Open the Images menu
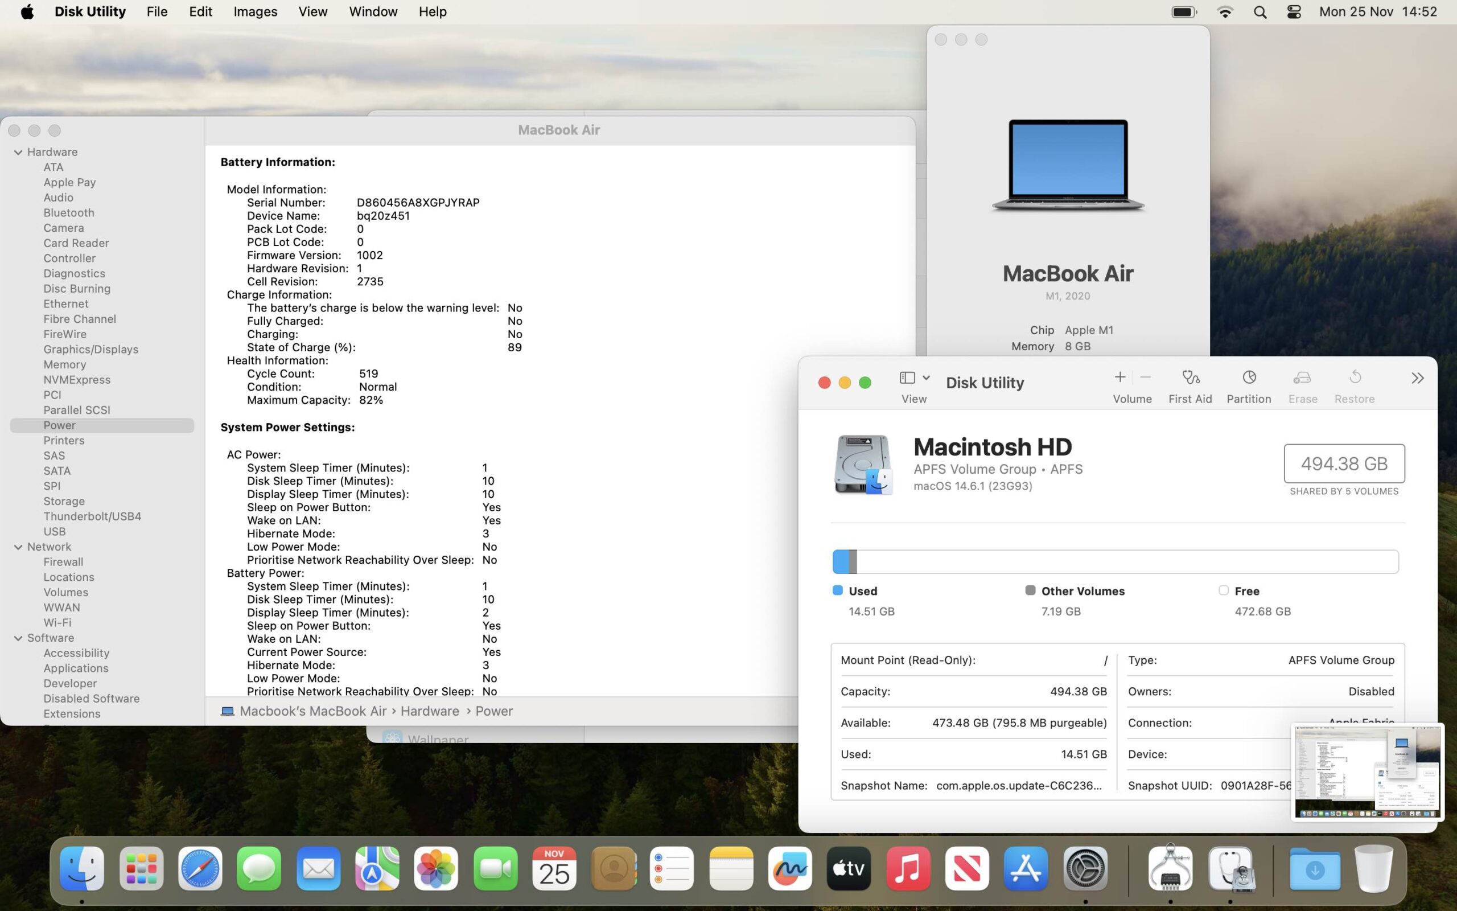 click(x=256, y=11)
